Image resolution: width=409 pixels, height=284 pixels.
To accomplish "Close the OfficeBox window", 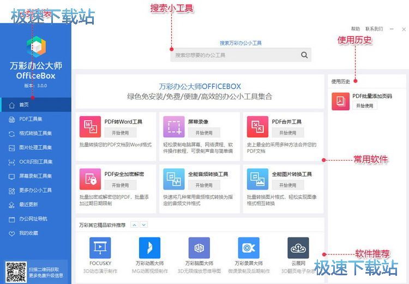I will point(404,29).
